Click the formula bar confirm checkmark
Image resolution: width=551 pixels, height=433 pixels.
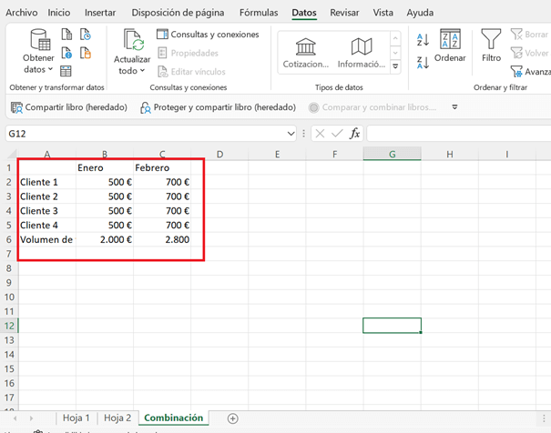pos(337,134)
